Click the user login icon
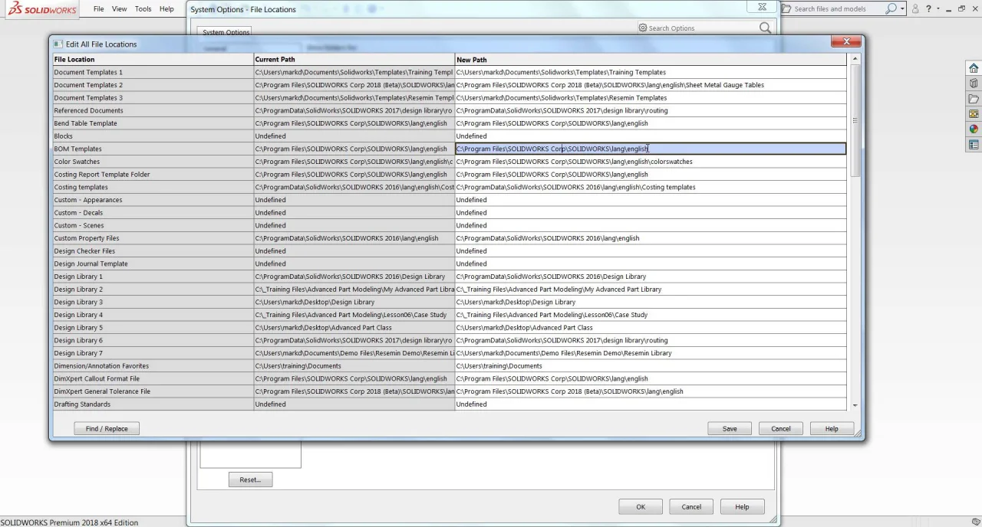The width and height of the screenshot is (982, 527). (915, 9)
